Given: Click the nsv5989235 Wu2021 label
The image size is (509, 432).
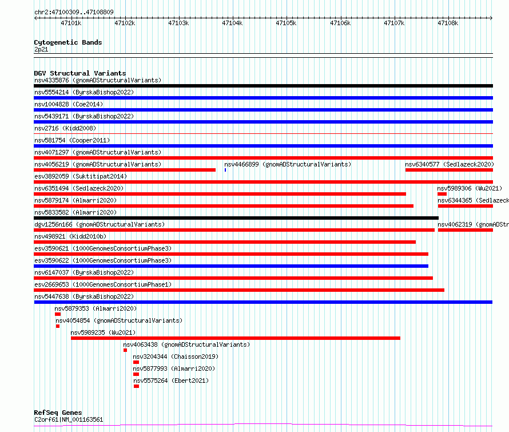Looking at the screenshot, I should pos(103,332).
